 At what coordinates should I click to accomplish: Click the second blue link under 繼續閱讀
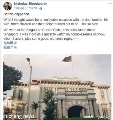10,47
